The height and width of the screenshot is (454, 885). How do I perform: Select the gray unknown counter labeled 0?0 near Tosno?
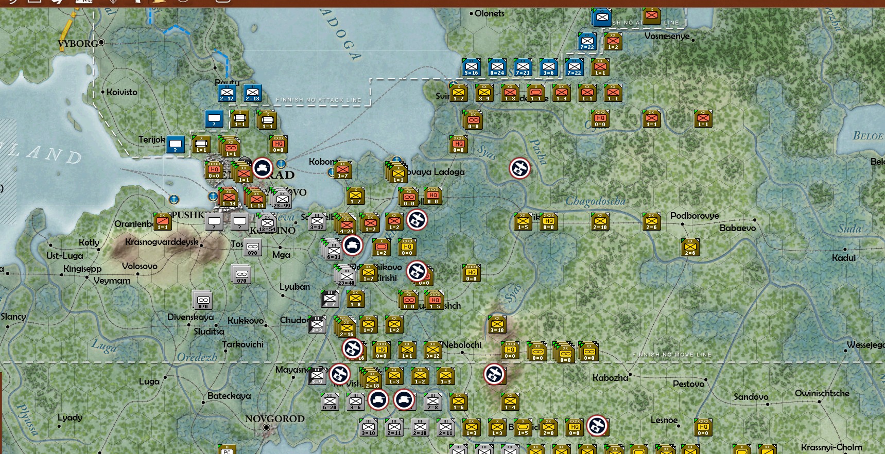click(253, 248)
